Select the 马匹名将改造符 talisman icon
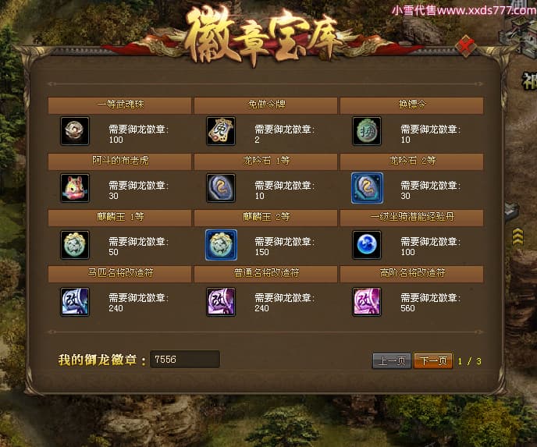 tap(75, 302)
